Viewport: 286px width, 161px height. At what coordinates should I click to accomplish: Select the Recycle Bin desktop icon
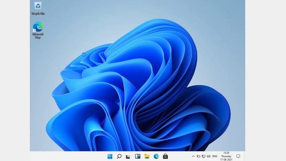coord(38,8)
